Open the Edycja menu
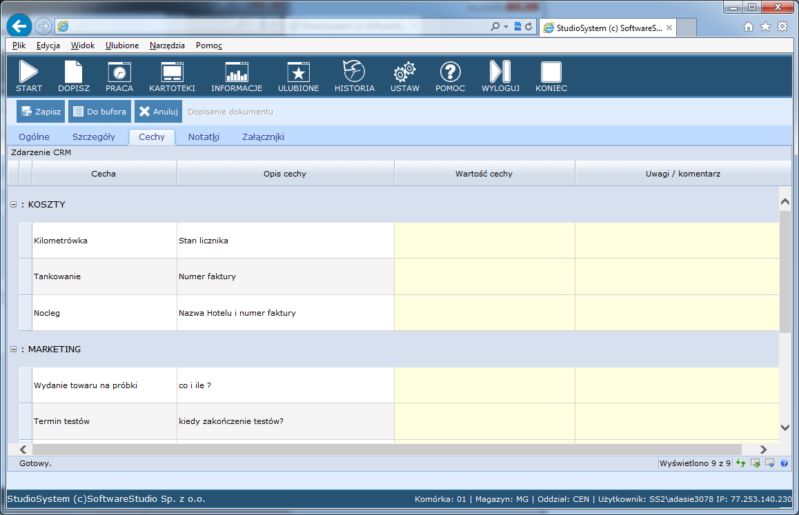The image size is (799, 515). click(48, 46)
